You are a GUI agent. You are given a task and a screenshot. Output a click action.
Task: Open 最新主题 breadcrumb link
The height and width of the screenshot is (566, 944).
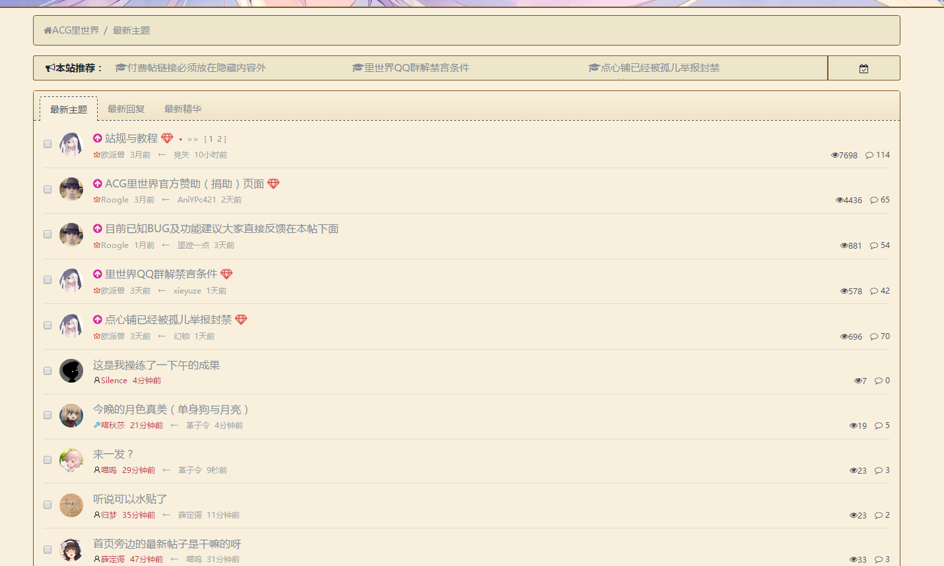coord(131,30)
